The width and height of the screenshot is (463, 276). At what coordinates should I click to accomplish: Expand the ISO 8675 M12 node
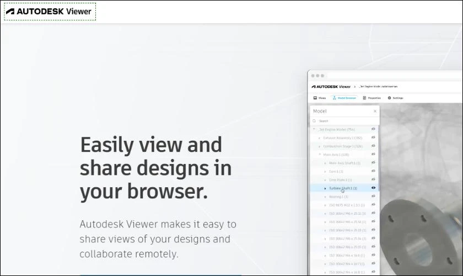tap(325, 205)
